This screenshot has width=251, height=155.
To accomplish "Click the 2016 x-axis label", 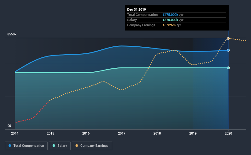I will (86, 133).
